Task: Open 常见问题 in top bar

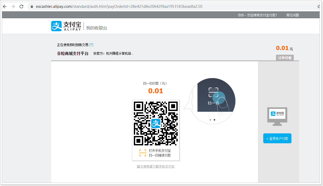Action: click(292, 15)
